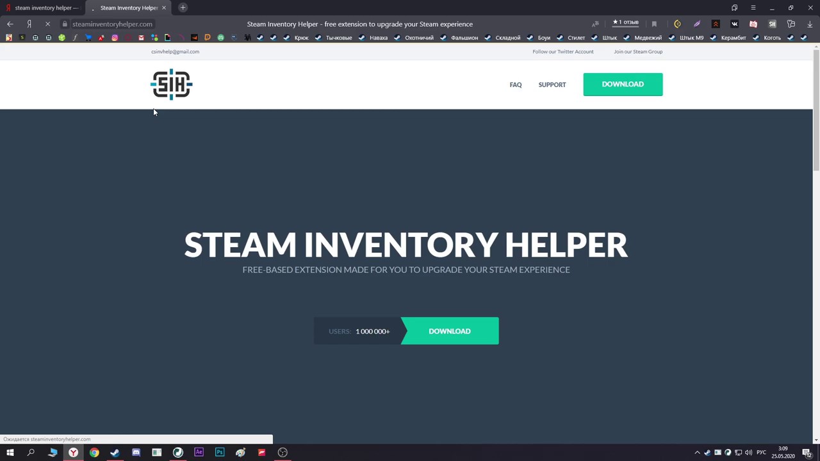This screenshot has width=820, height=461.
Task: Open the 'Медвежий' bookmark
Action: (643, 38)
